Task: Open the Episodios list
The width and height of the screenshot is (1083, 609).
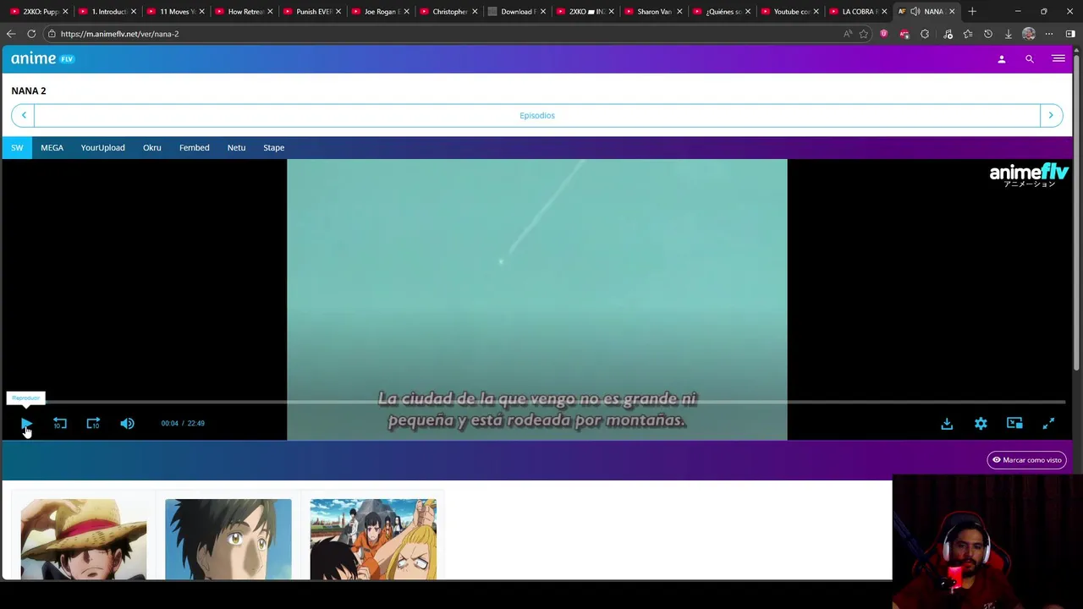Action: pos(537,115)
